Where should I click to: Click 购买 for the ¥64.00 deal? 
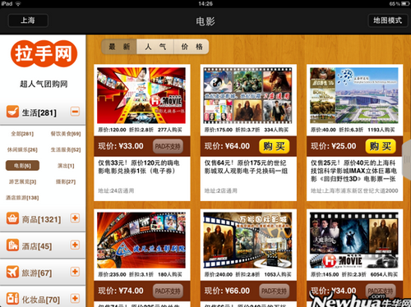[x=274, y=146]
